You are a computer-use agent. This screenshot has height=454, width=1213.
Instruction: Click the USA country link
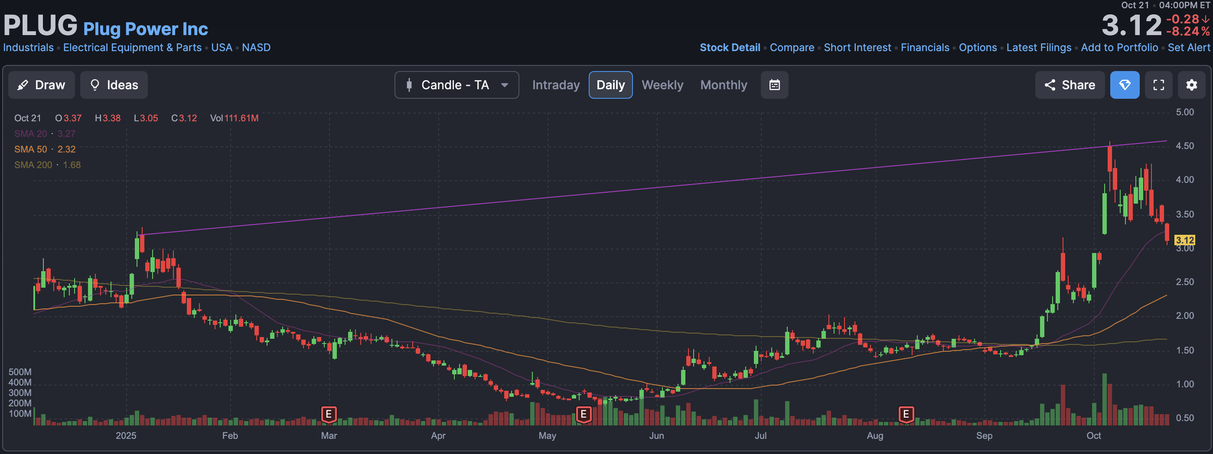pos(222,48)
